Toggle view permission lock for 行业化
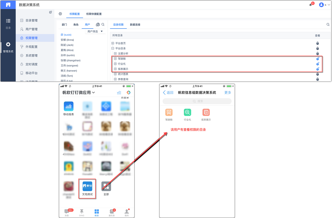Screen dimensions: 332x218 click(318, 64)
